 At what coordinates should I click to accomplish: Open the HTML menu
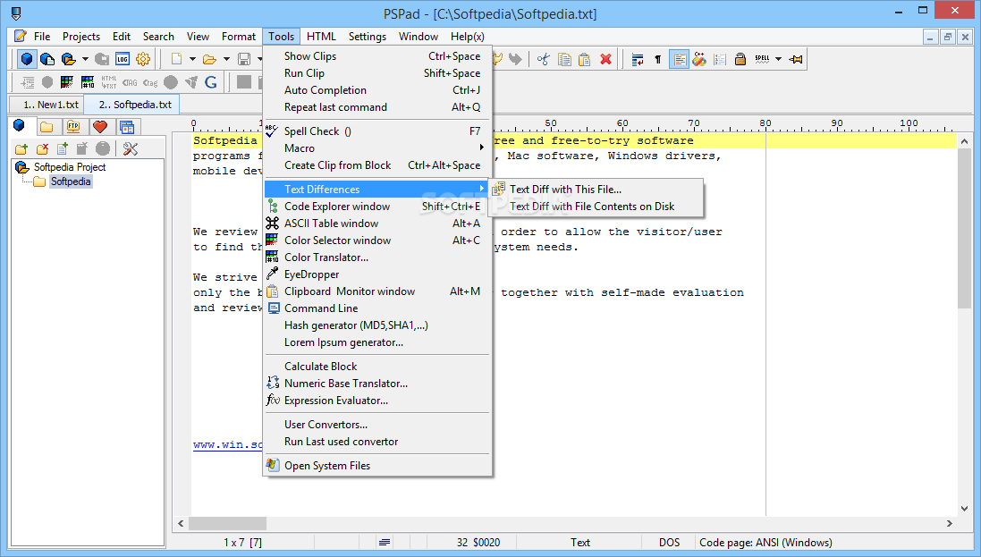(x=322, y=37)
